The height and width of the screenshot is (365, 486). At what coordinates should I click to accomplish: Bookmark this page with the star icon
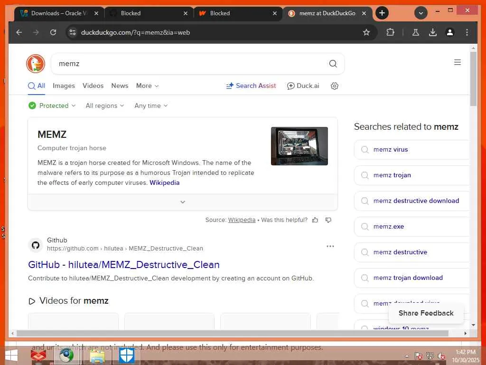pyautogui.click(x=366, y=32)
